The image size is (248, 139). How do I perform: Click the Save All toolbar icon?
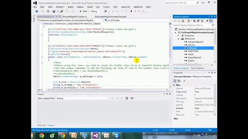[x=62, y=11]
